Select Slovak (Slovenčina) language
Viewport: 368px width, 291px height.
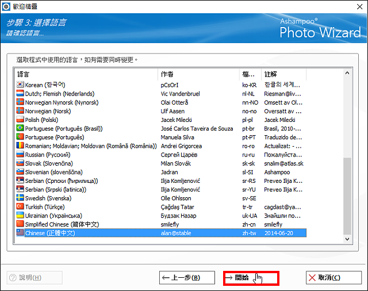pos(49,163)
